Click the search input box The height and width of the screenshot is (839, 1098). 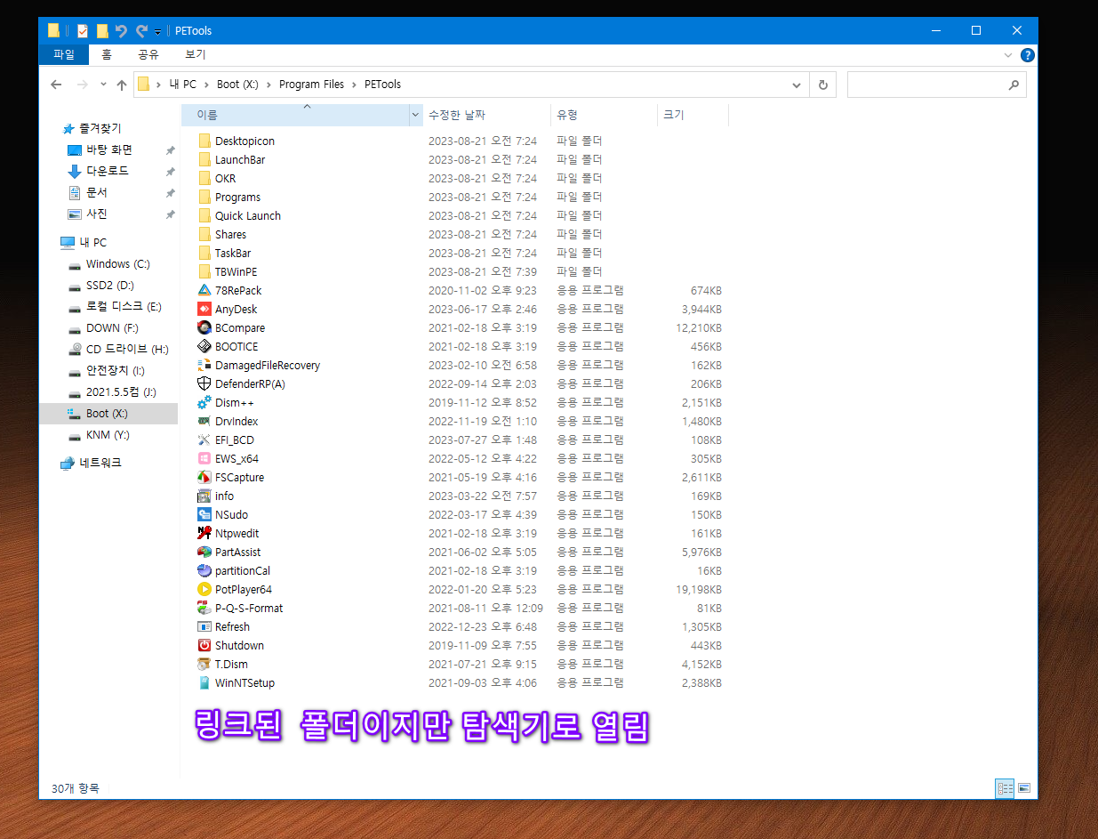coord(927,85)
